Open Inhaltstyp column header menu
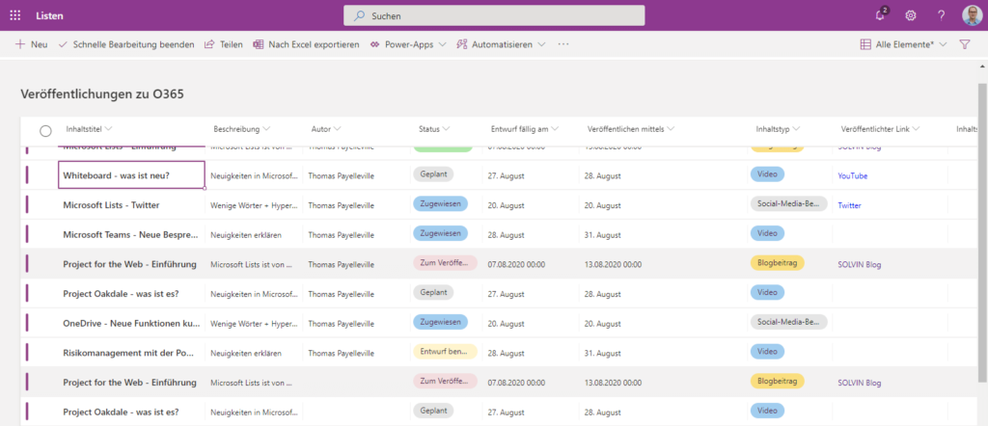The height and width of the screenshot is (426, 988). click(779, 129)
